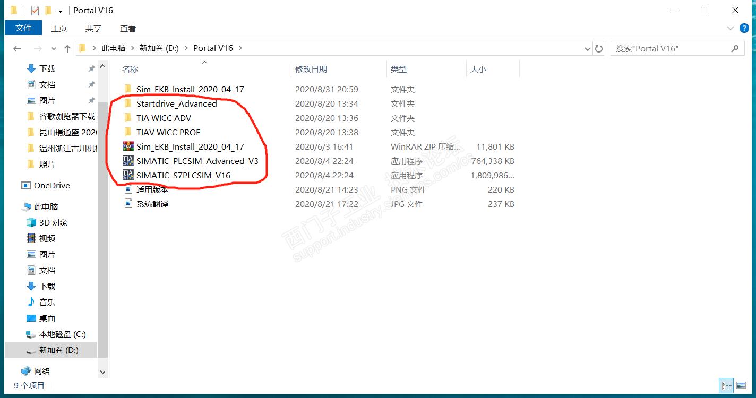Click the Startdrive_Advanced folder icon
Image resolution: width=756 pixels, height=398 pixels.
(127, 103)
